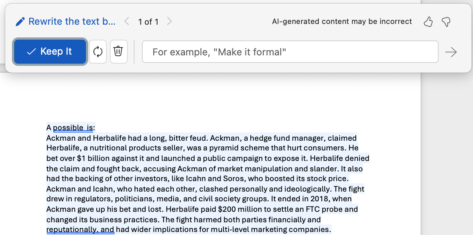Click the underlined "possible is" grammar suggestion

coord(73,128)
